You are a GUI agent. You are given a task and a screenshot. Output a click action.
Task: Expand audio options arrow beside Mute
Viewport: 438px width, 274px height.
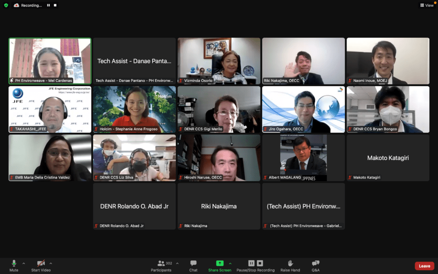(x=24, y=263)
